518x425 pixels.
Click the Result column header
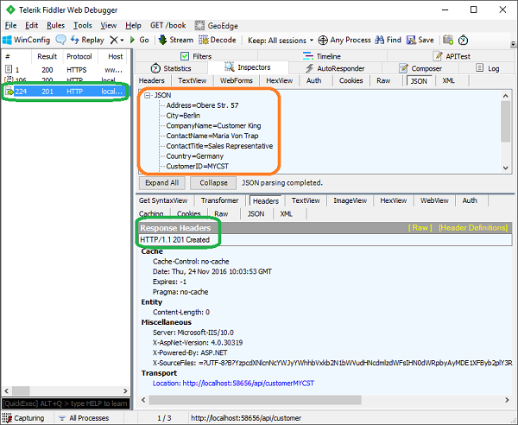pyautogui.click(x=47, y=56)
